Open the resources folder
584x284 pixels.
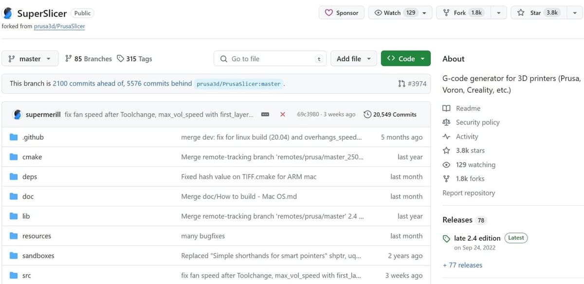tap(36, 236)
